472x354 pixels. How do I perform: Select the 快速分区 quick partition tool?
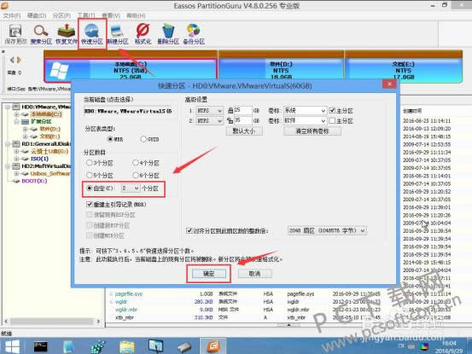coord(92,33)
